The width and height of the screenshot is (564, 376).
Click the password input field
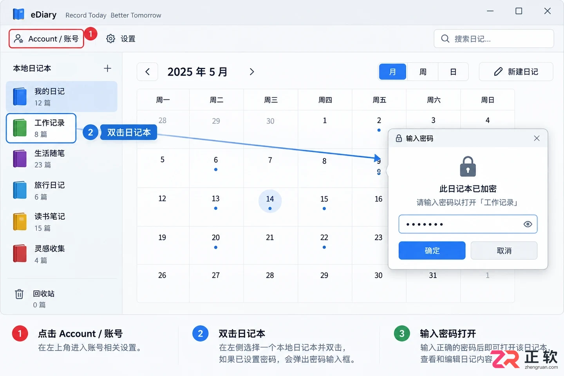[468, 224]
